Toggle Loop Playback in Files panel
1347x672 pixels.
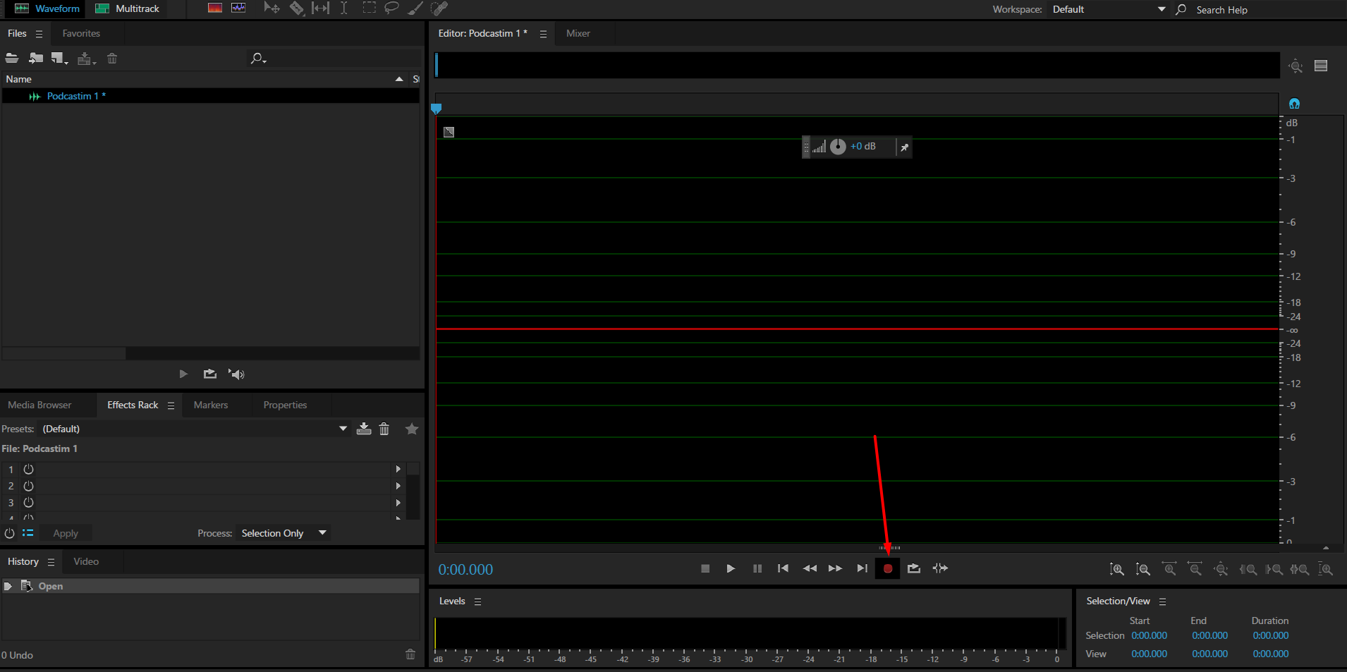point(210,374)
